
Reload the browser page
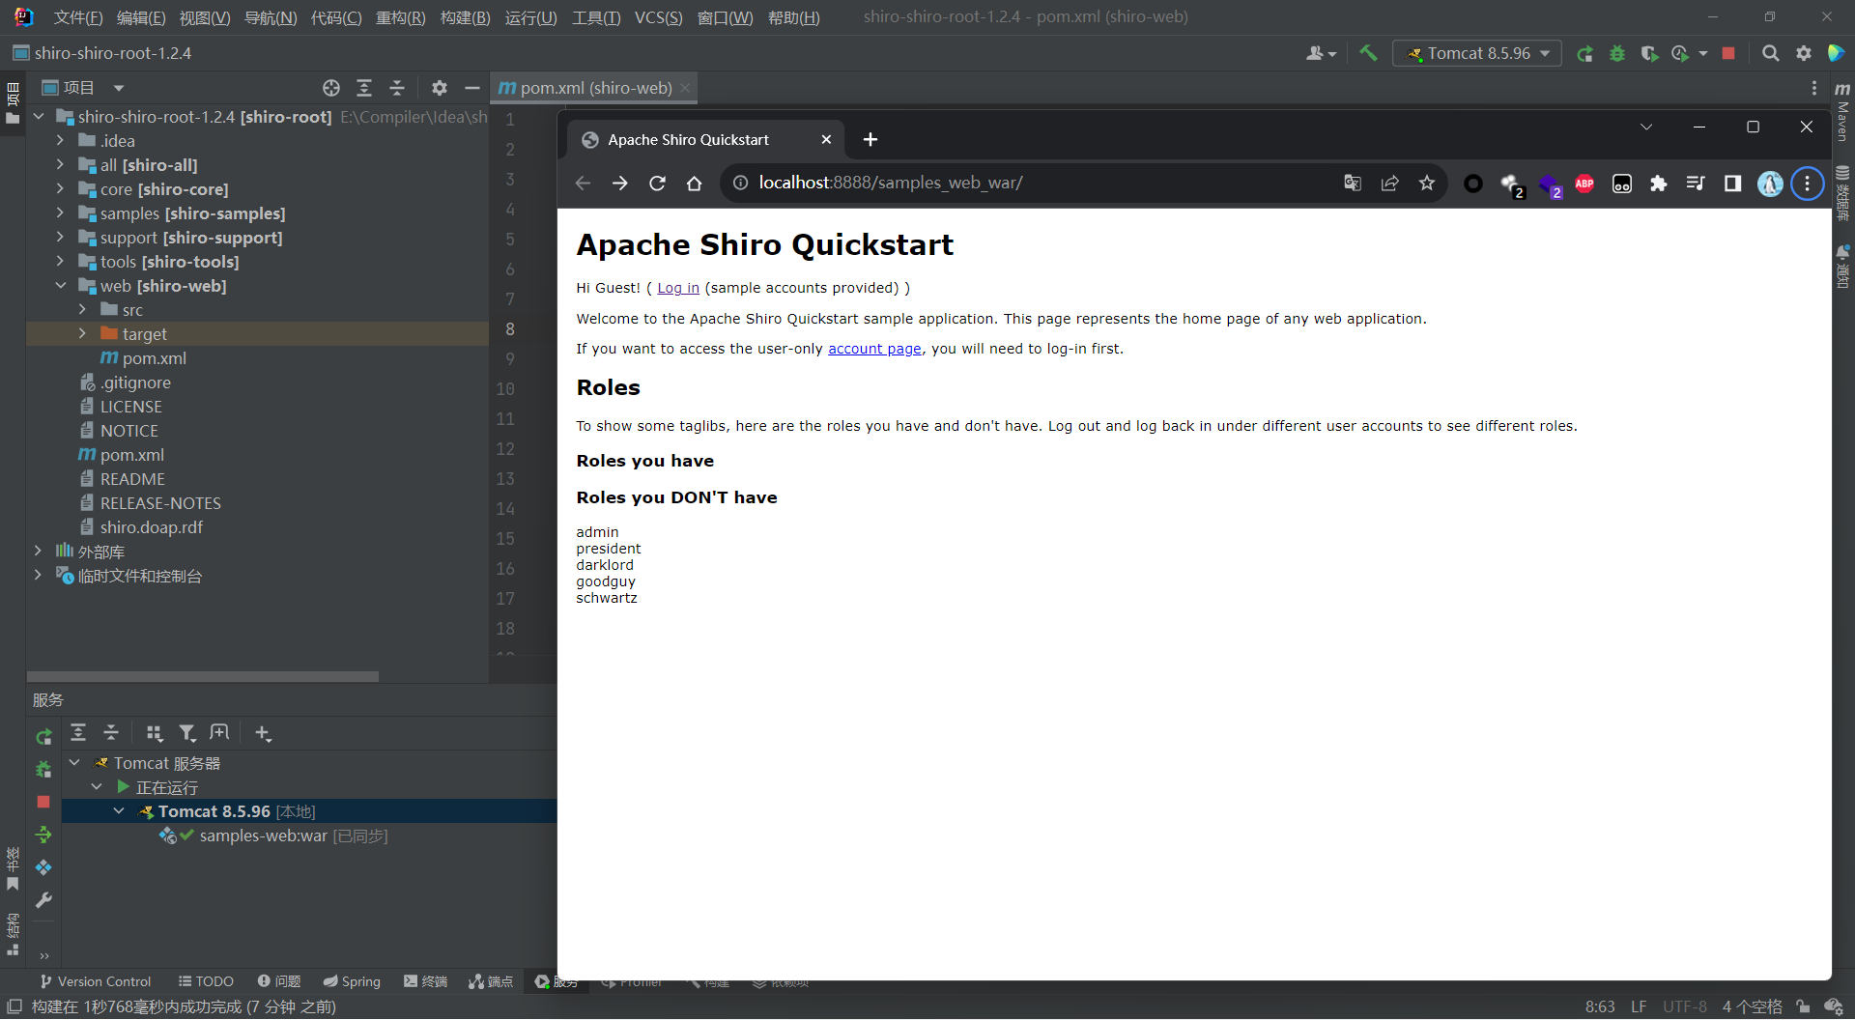click(x=657, y=184)
